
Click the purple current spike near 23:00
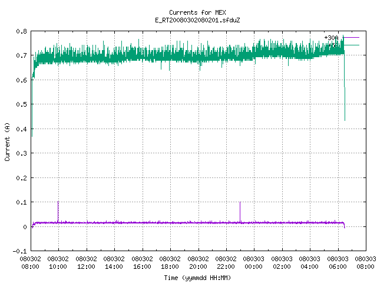click(x=240, y=212)
